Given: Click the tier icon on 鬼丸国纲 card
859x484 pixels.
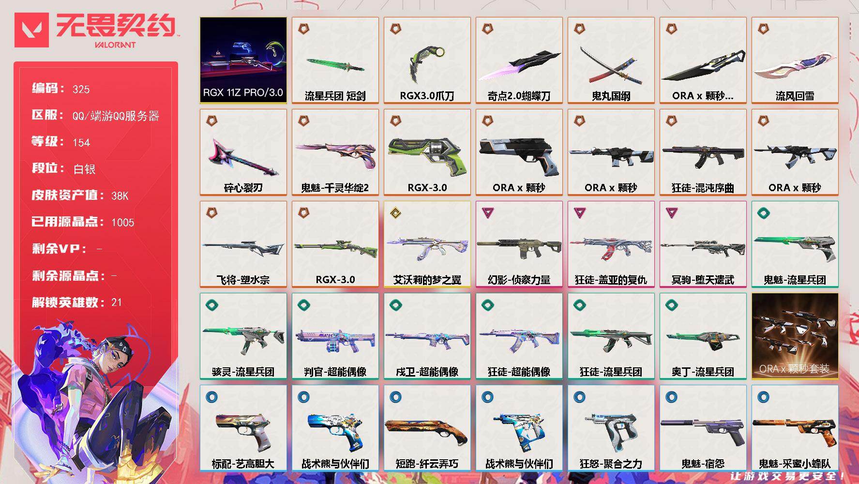Looking at the screenshot, I should click(579, 29).
